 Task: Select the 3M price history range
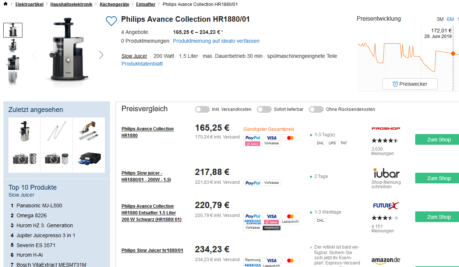coord(440,19)
